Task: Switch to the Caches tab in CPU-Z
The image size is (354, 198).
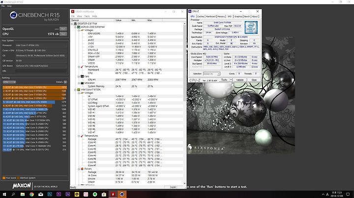Action: click(201, 17)
